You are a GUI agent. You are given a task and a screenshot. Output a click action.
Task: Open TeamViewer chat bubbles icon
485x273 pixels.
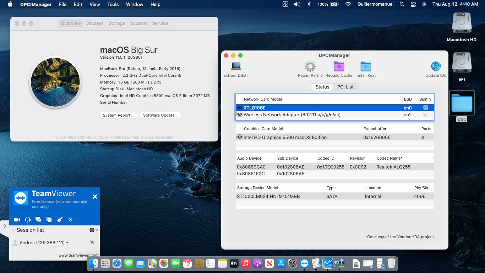tap(38, 220)
